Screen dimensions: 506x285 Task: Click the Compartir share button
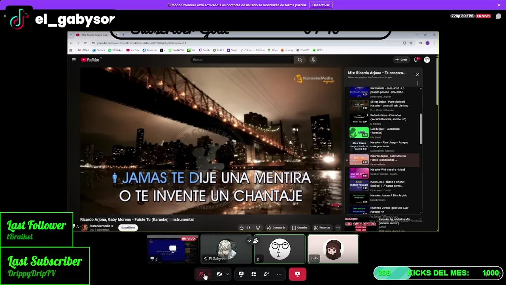pyautogui.click(x=276, y=228)
